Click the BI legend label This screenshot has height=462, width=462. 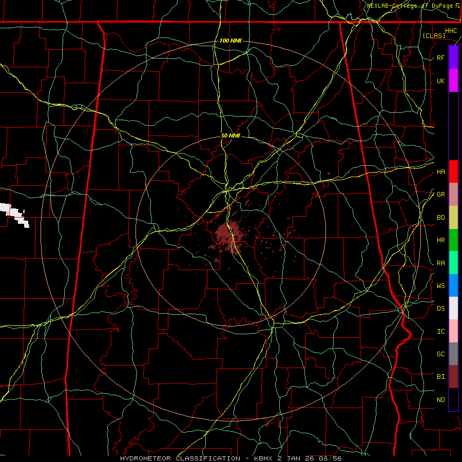pos(440,377)
